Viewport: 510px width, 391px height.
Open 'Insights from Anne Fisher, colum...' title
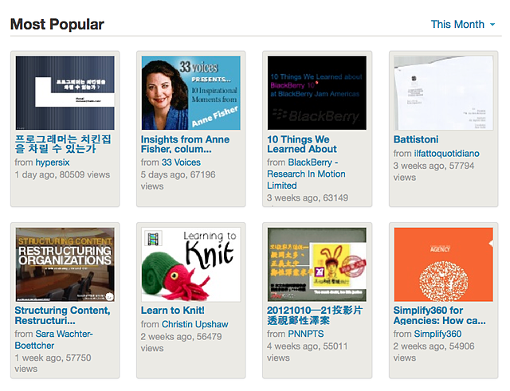pyautogui.click(x=185, y=144)
